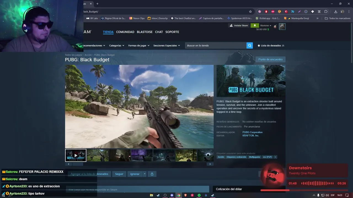Open the Chrome extensions puzzle menu
Viewport: 353px width, 198px height.
pyautogui.click(x=326, y=12)
